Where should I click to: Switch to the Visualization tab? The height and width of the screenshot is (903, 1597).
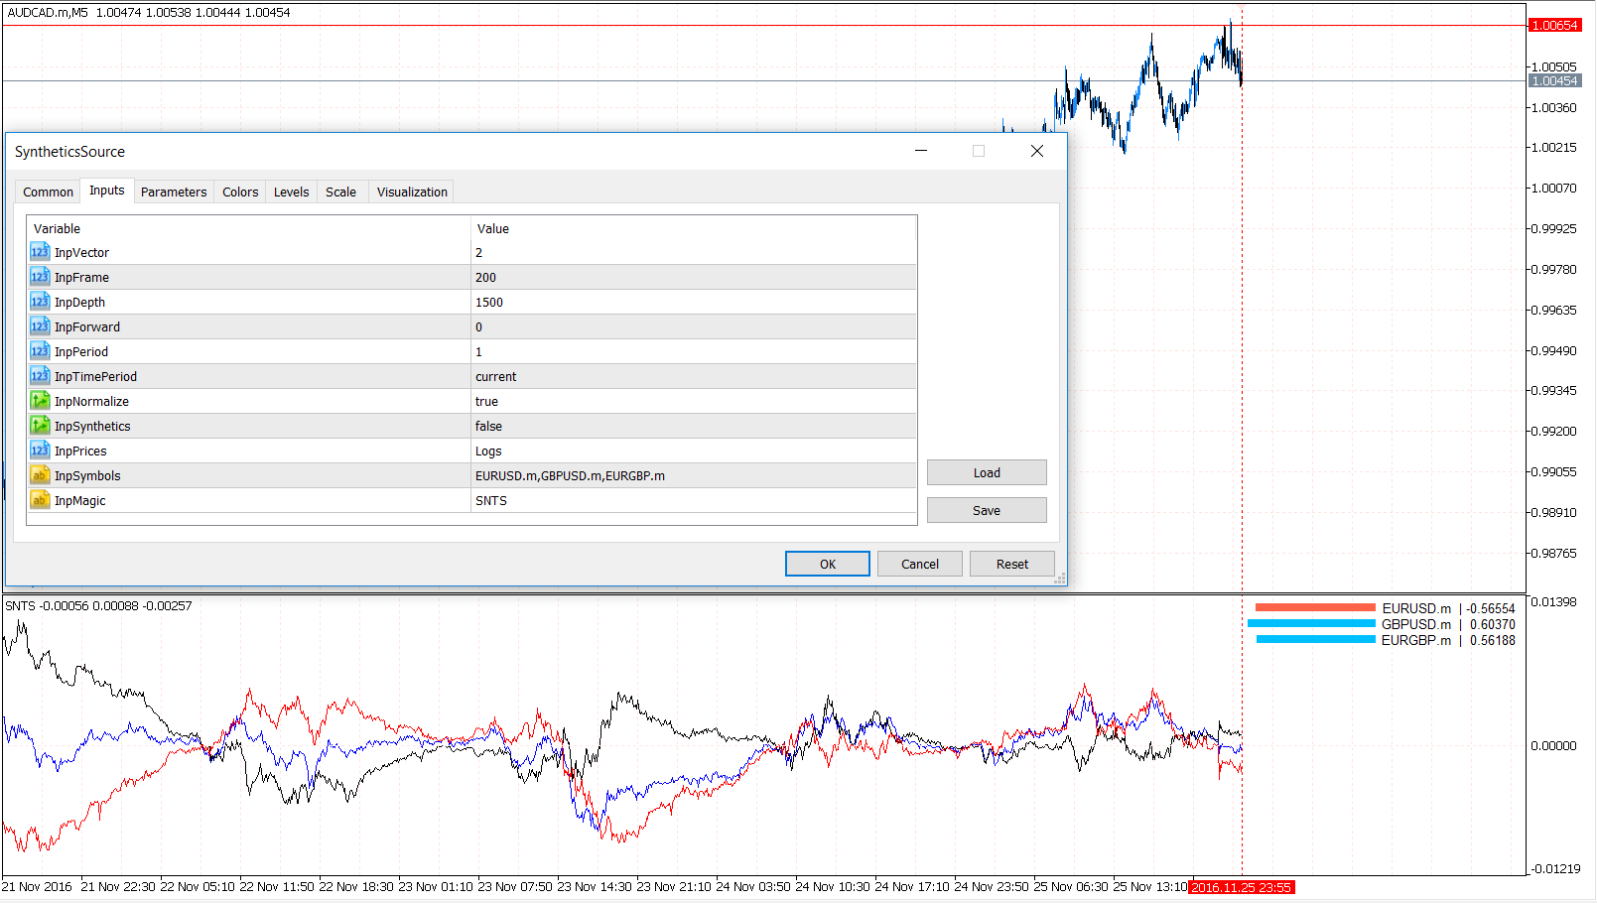tap(411, 192)
